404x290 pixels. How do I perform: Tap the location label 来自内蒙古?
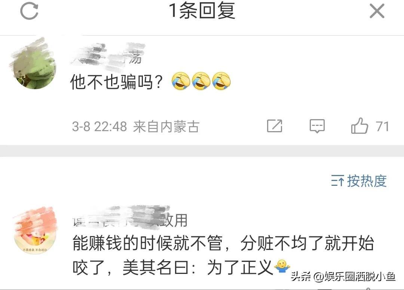click(x=166, y=127)
